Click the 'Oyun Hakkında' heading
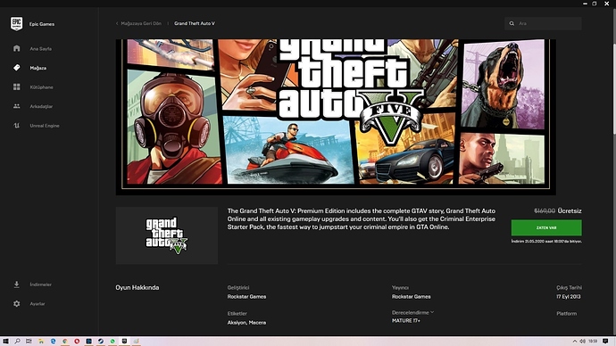616x346 pixels. [137, 287]
